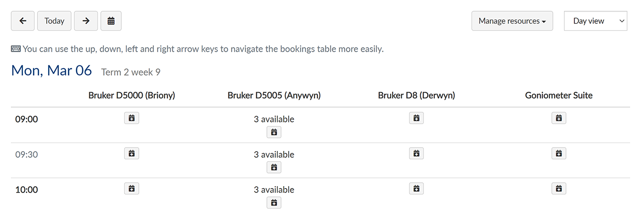641x213 pixels.
Task: Book Goniometer Suite at 10:00
Action: (x=559, y=189)
